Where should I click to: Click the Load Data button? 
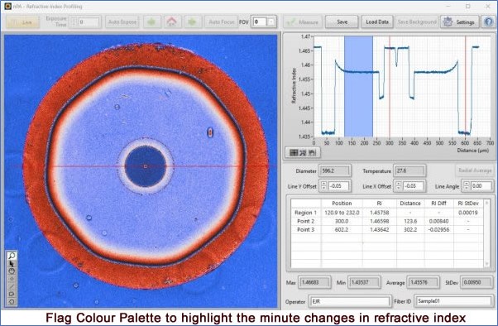pos(377,22)
